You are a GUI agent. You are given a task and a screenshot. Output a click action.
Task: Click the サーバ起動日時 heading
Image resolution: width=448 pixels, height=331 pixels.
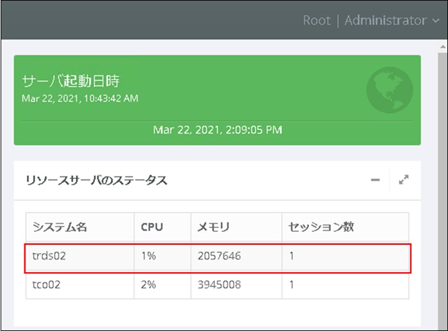click(70, 81)
